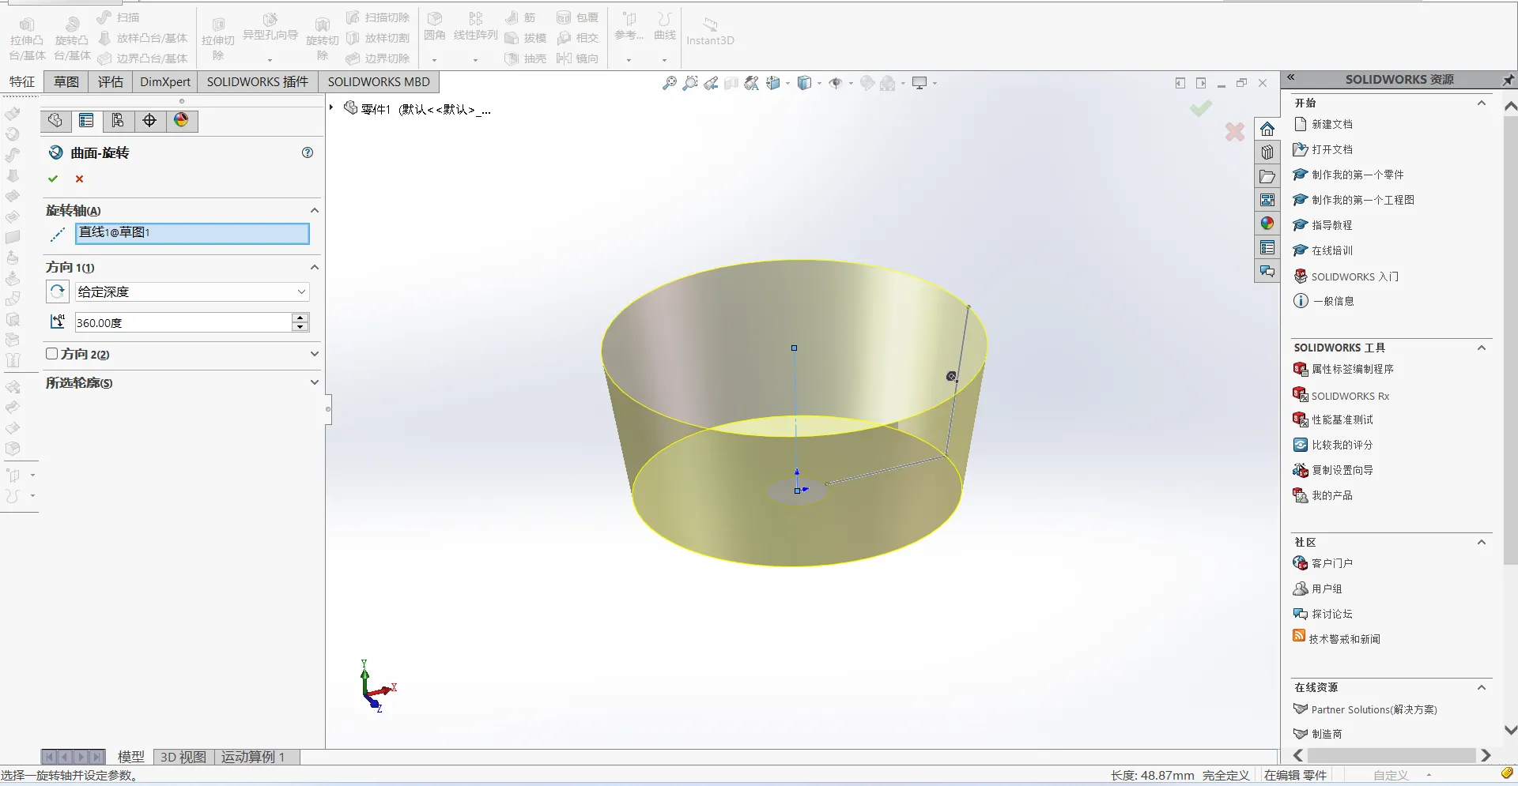Viewport: 1518px width, 786px height.
Task: Click the 360.00度 angle input field
Action: click(182, 322)
